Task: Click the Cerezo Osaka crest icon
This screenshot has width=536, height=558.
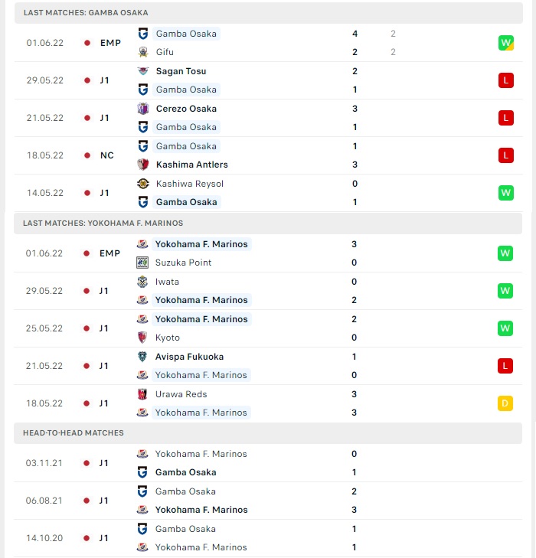Action: pos(143,109)
